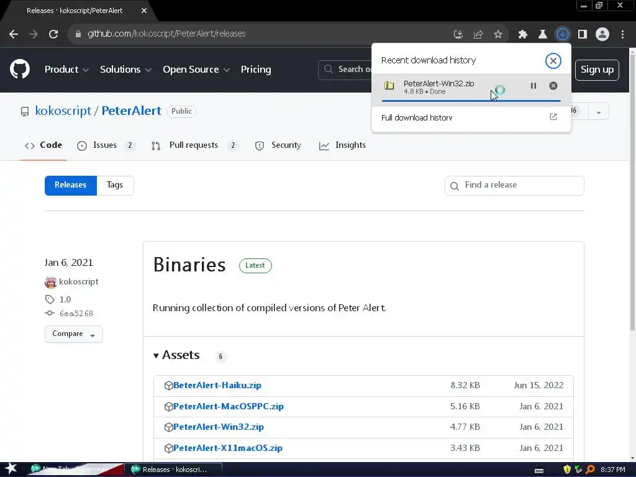Click the download progress bar
Image resolution: width=636 pixels, height=477 pixels.
pyautogui.click(x=471, y=101)
